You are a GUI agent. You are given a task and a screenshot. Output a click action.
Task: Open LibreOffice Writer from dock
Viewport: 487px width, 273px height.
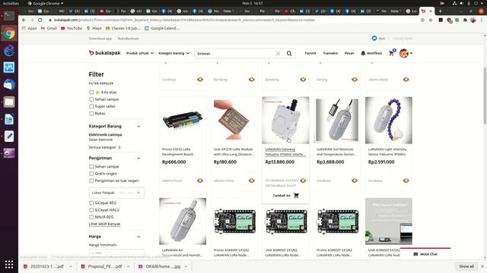9,119
